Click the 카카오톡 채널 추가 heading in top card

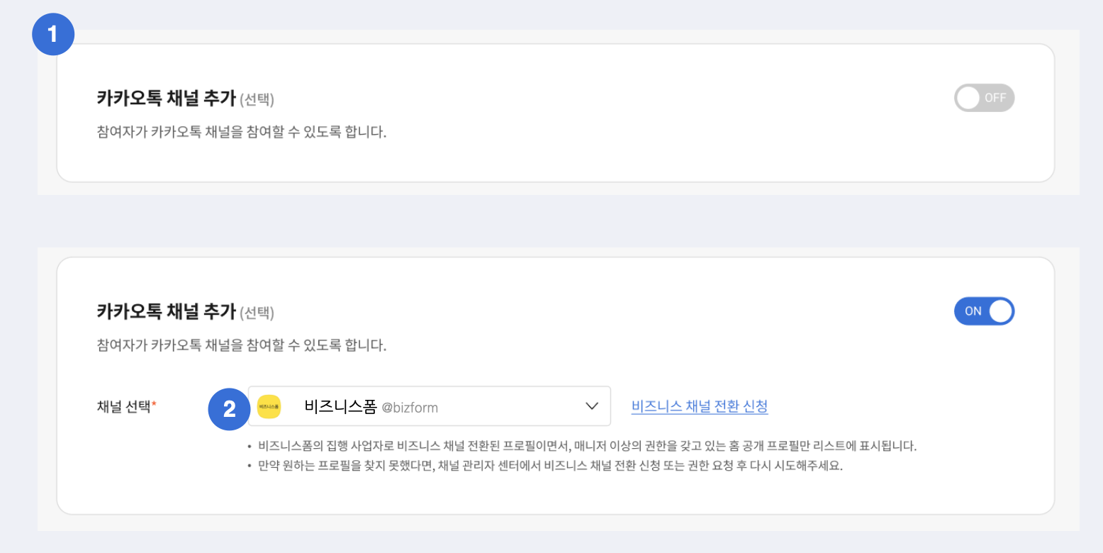166,99
